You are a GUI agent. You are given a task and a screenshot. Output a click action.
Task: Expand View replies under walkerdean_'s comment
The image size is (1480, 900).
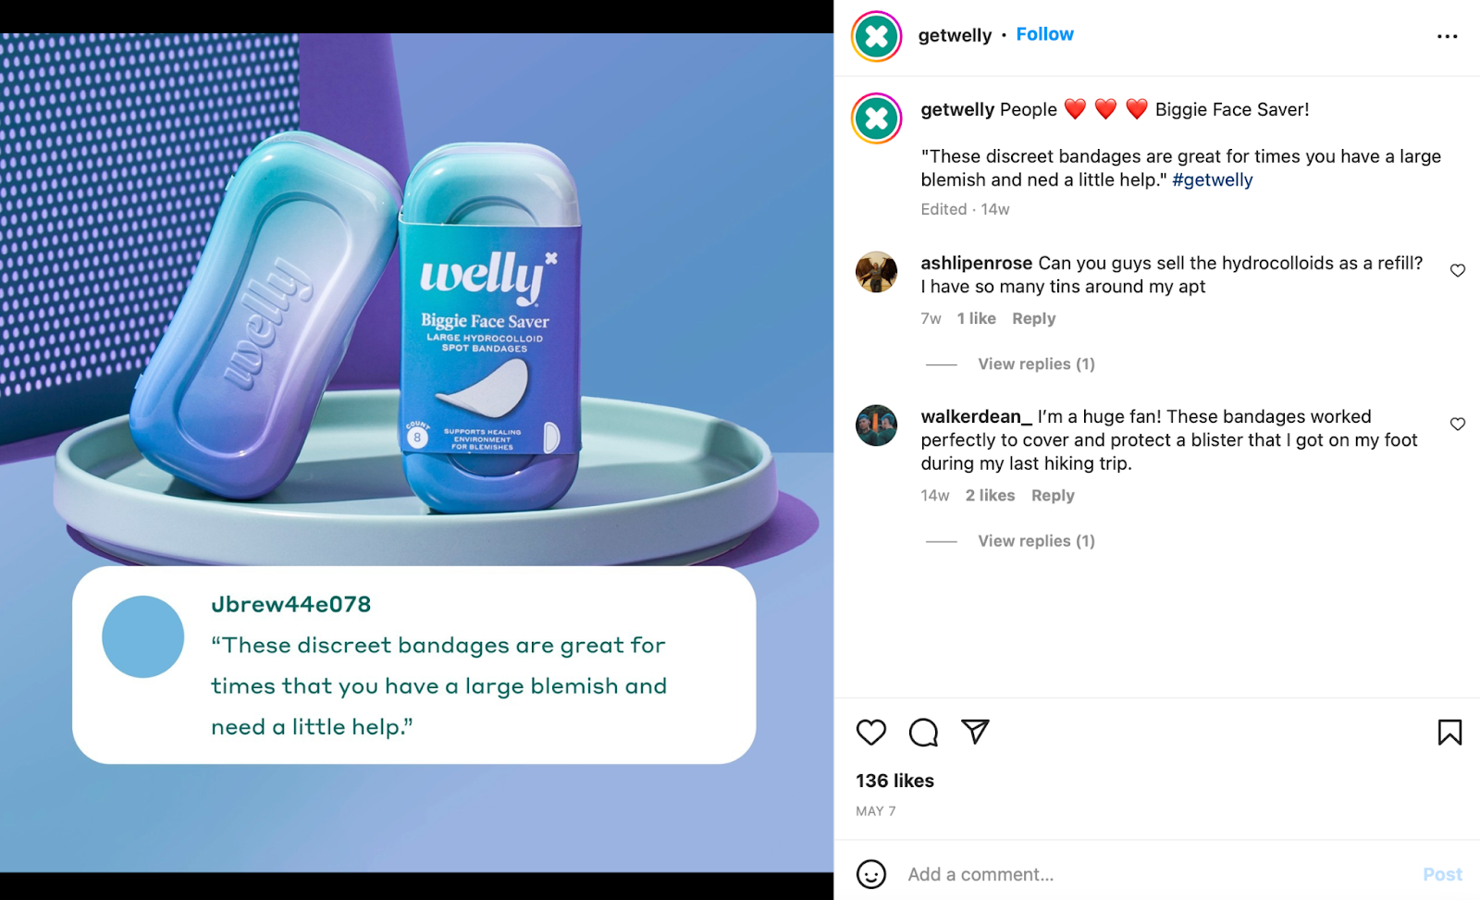pos(1036,541)
